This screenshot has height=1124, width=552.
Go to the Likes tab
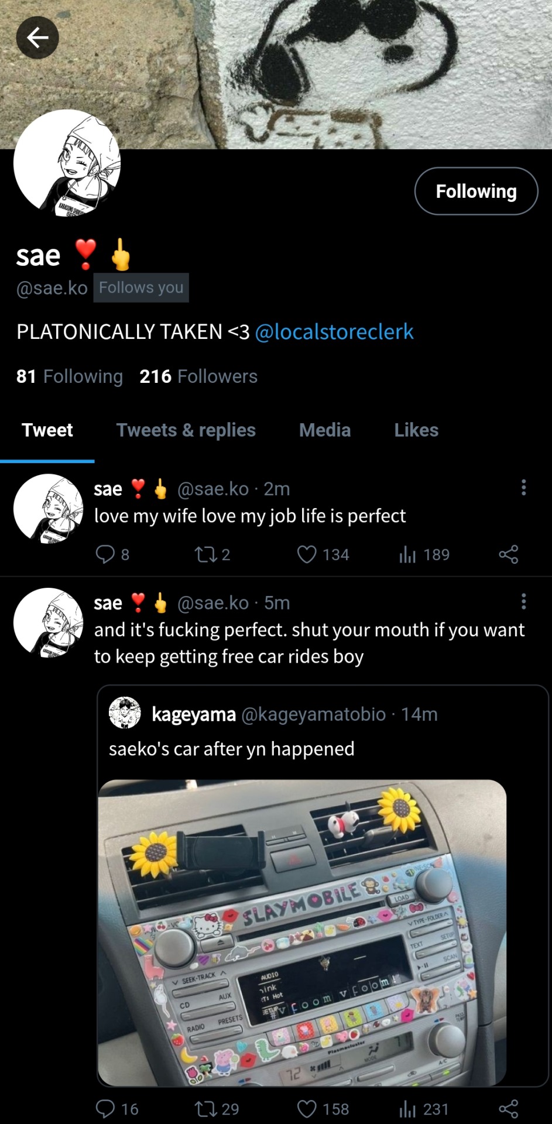coord(416,430)
